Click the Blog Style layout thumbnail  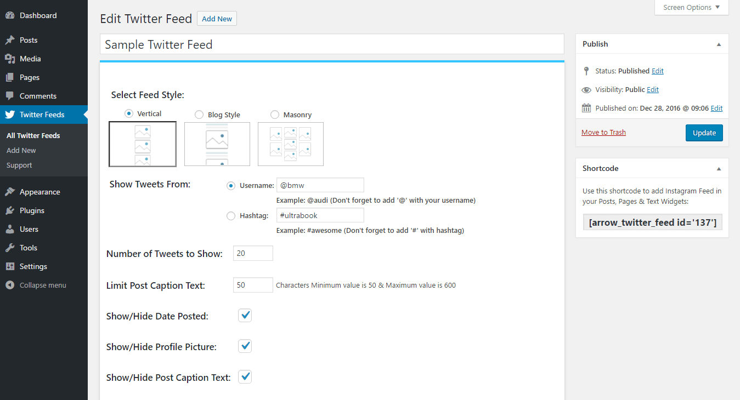(x=217, y=144)
